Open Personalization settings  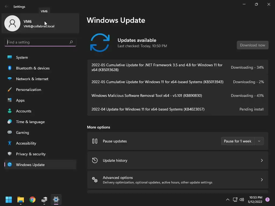[40, 90]
